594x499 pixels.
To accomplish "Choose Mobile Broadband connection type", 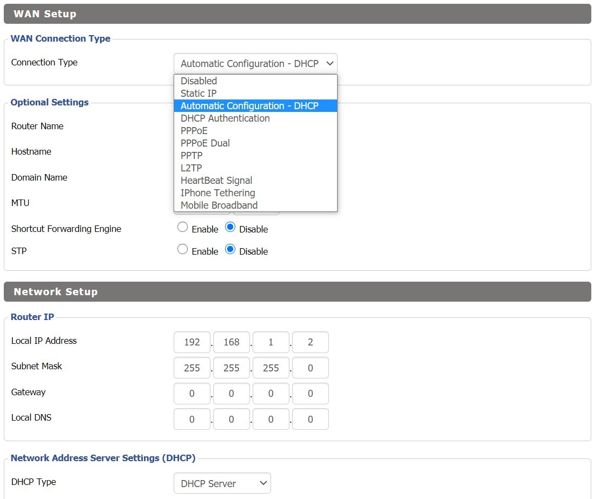I will 219,205.
